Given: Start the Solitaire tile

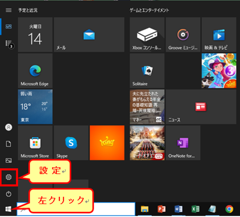Looking at the screenshot, I should tap(147, 71).
